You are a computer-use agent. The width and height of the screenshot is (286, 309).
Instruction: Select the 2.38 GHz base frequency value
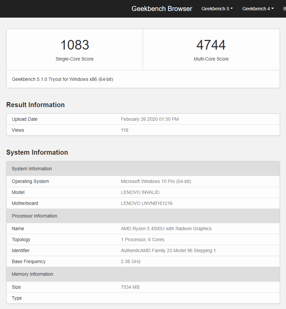click(131, 261)
